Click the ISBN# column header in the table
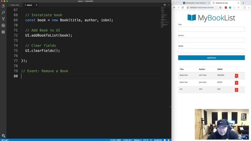The width and height of the screenshot is (251, 141). point(220,69)
